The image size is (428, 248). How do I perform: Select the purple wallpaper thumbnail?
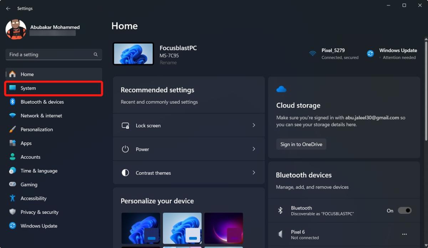[x=224, y=228]
